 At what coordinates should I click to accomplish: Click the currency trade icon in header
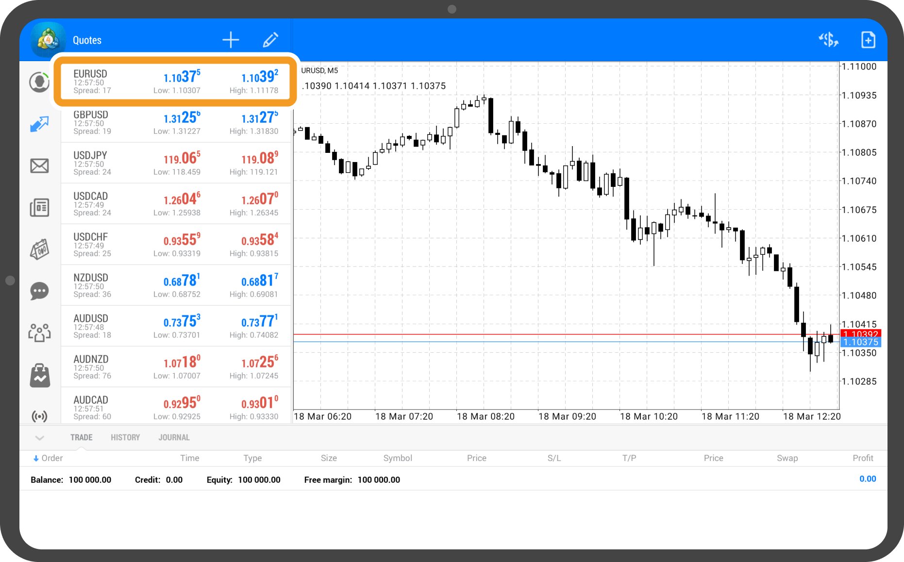pos(828,40)
